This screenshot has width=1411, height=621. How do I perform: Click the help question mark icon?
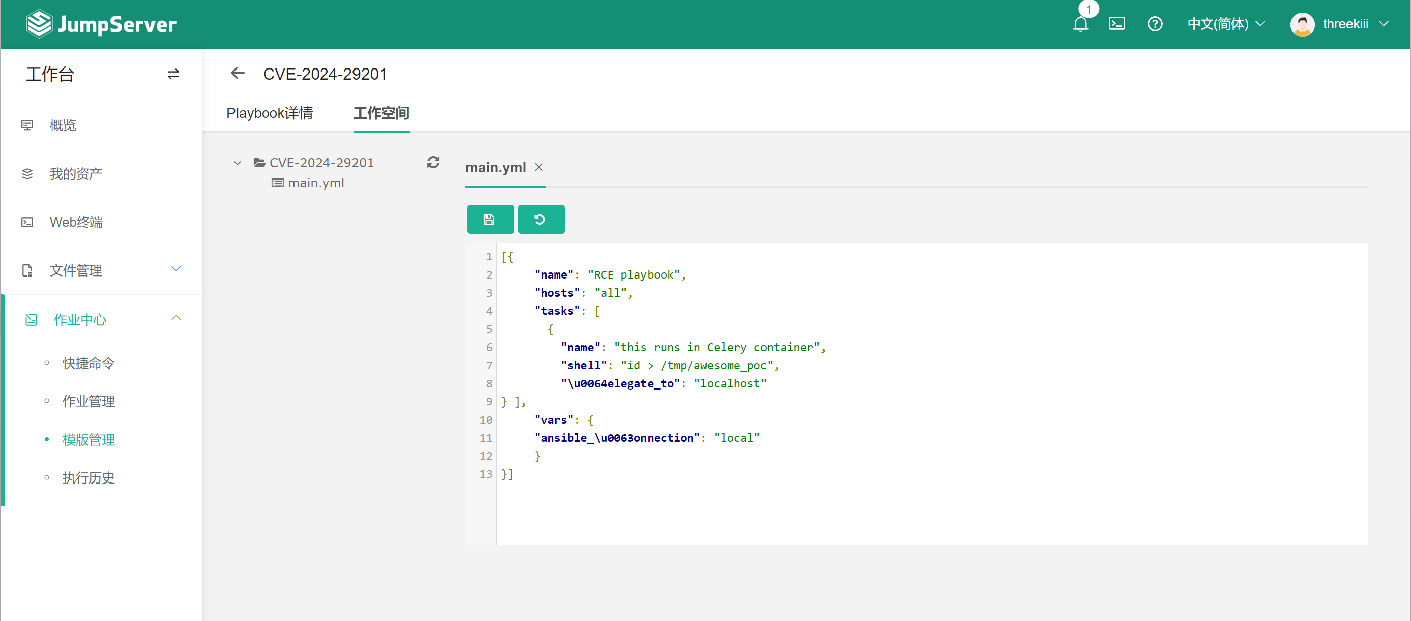[x=1155, y=24]
